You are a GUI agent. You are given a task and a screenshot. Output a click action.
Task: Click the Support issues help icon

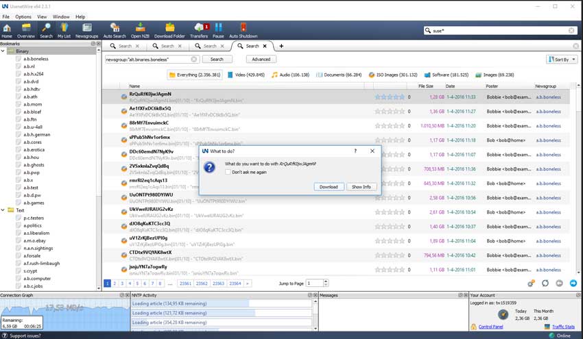(4, 336)
